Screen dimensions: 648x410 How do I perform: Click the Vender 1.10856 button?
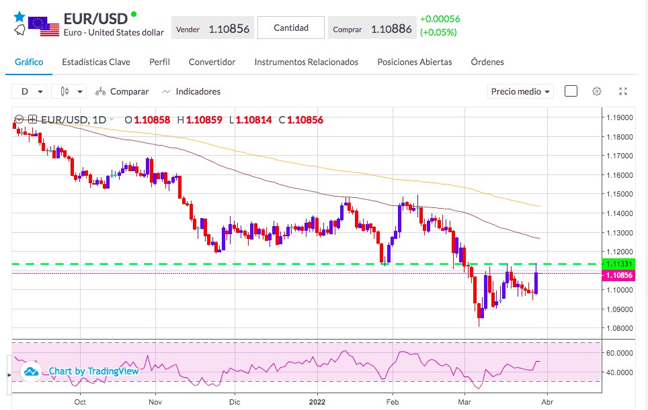212,28
